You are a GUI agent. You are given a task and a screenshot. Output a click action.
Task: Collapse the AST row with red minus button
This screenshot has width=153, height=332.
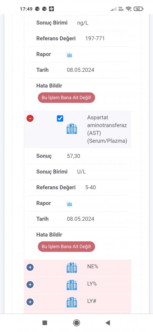(x=30, y=118)
